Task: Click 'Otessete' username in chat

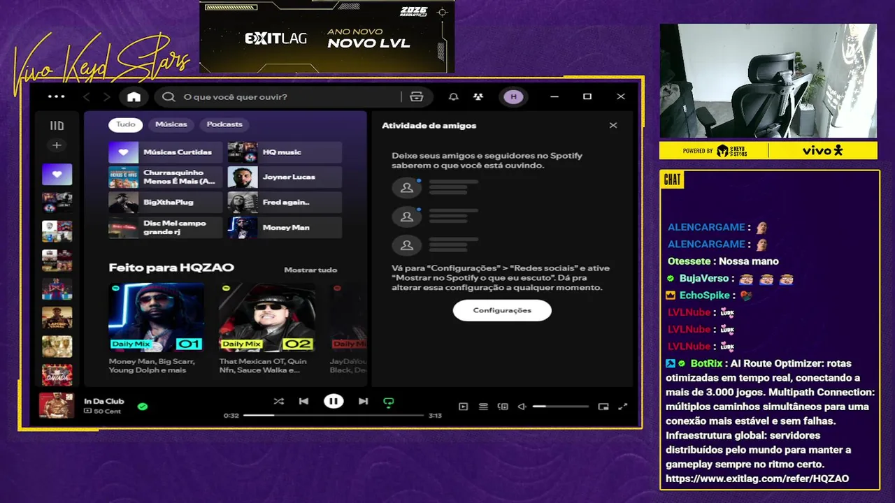Action: (x=688, y=261)
